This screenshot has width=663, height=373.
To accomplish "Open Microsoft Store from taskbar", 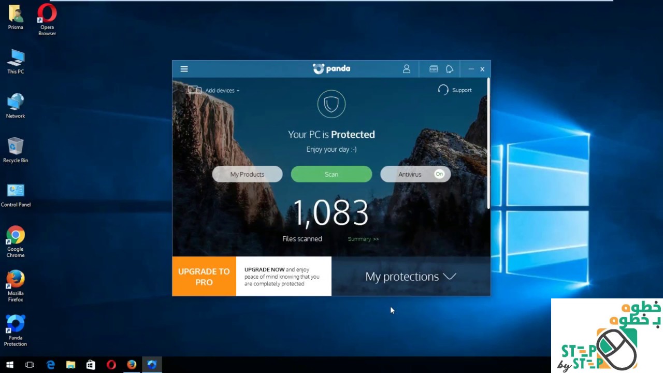I will pos(91,365).
